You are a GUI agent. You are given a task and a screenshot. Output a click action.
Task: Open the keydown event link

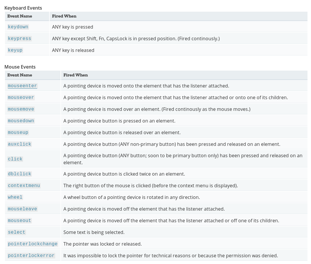(x=18, y=27)
